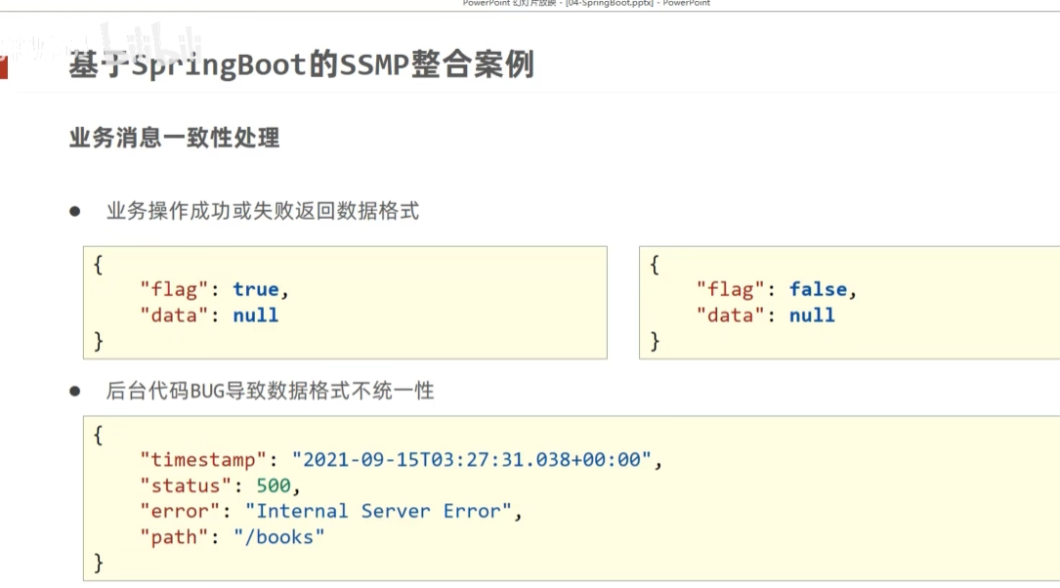Click bullet text 后台代码BUG导致数据格式不统一性
The height and width of the screenshot is (588, 1060).
click(270, 391)
